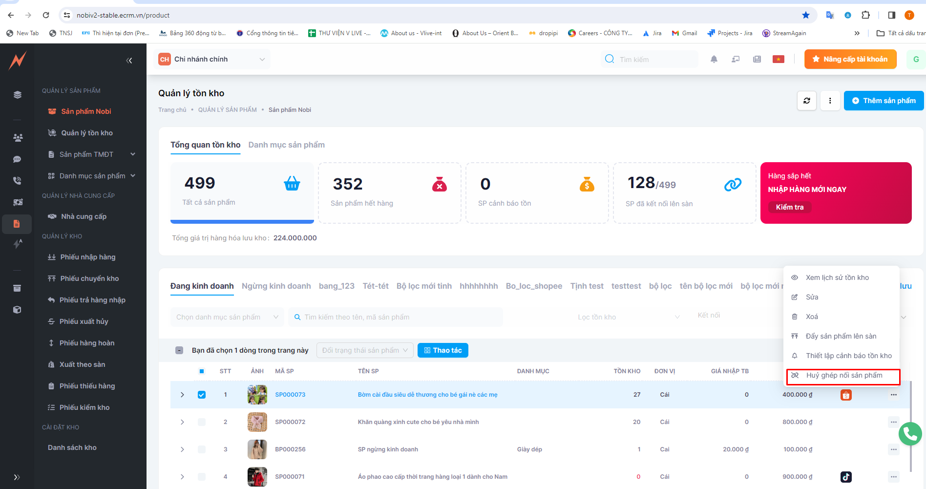Uncheck the checkbox for product SP000073

point(202,395)
